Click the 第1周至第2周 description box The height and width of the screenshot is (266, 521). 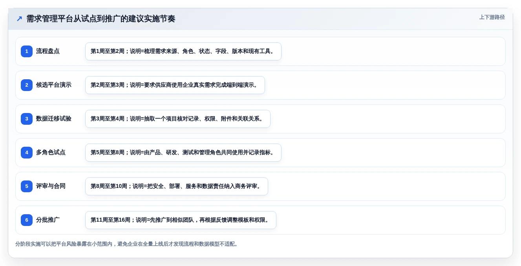(x=183, y=51)
